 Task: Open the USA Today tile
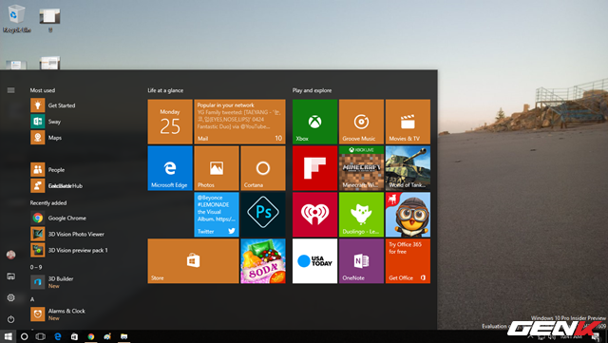[x=314, y=261]
